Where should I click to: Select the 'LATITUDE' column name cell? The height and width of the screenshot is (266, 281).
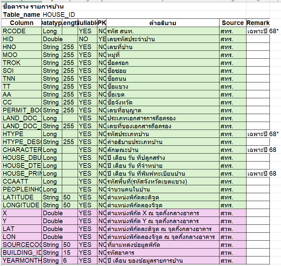(21, 197)
